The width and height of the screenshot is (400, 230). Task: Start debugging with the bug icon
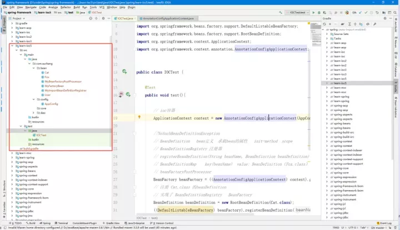tap(319, 12)
